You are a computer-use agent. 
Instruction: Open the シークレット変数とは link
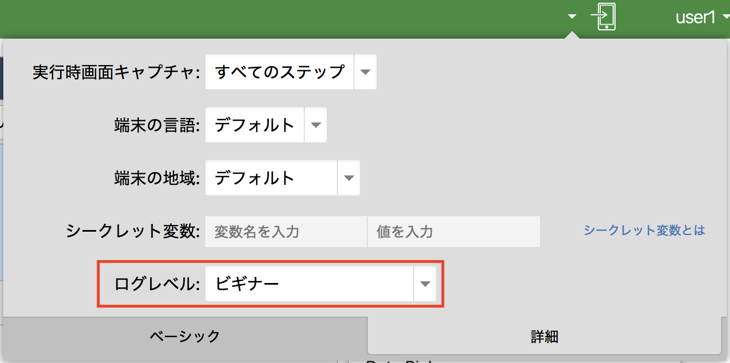click(644, 230)
